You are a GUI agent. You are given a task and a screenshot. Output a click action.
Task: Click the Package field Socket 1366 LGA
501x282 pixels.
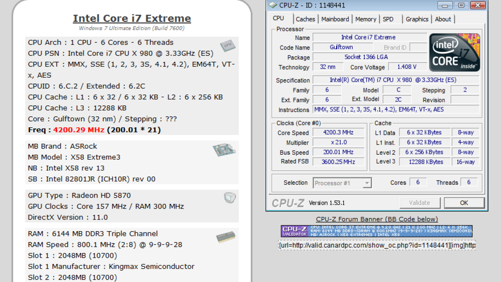pyautogui.click(x=369, y=57)
